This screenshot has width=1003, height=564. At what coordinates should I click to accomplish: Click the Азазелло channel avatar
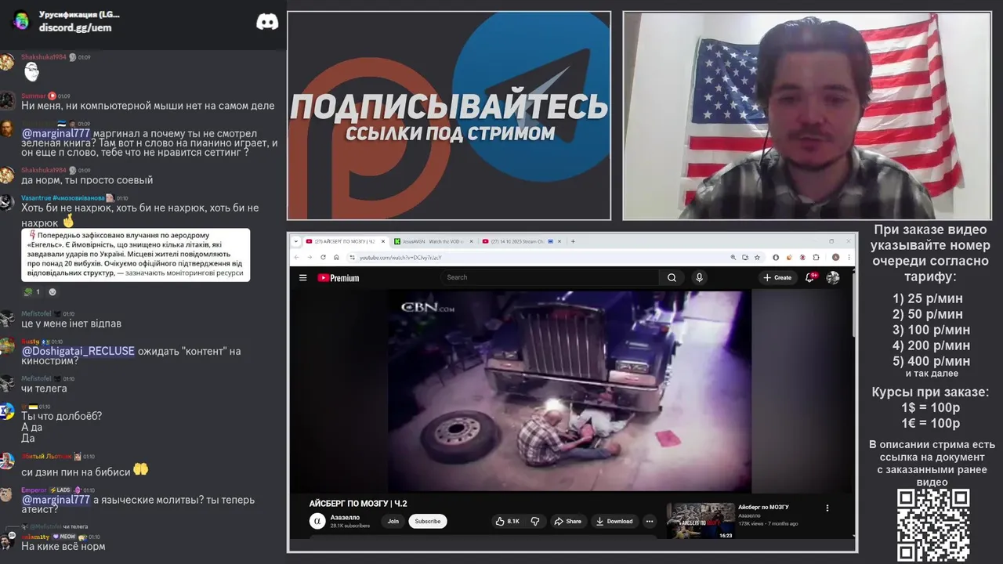[x=317, y=521]
